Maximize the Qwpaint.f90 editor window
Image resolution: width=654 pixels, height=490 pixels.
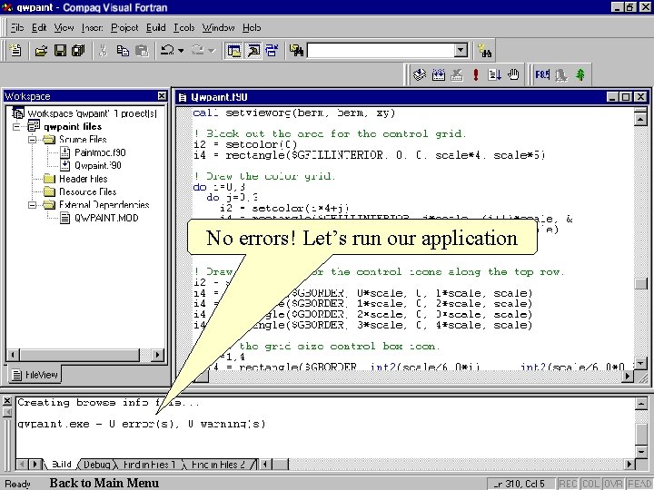[x=625, y=97]
